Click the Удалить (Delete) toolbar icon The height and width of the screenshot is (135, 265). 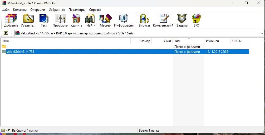(x=76, y=20)
